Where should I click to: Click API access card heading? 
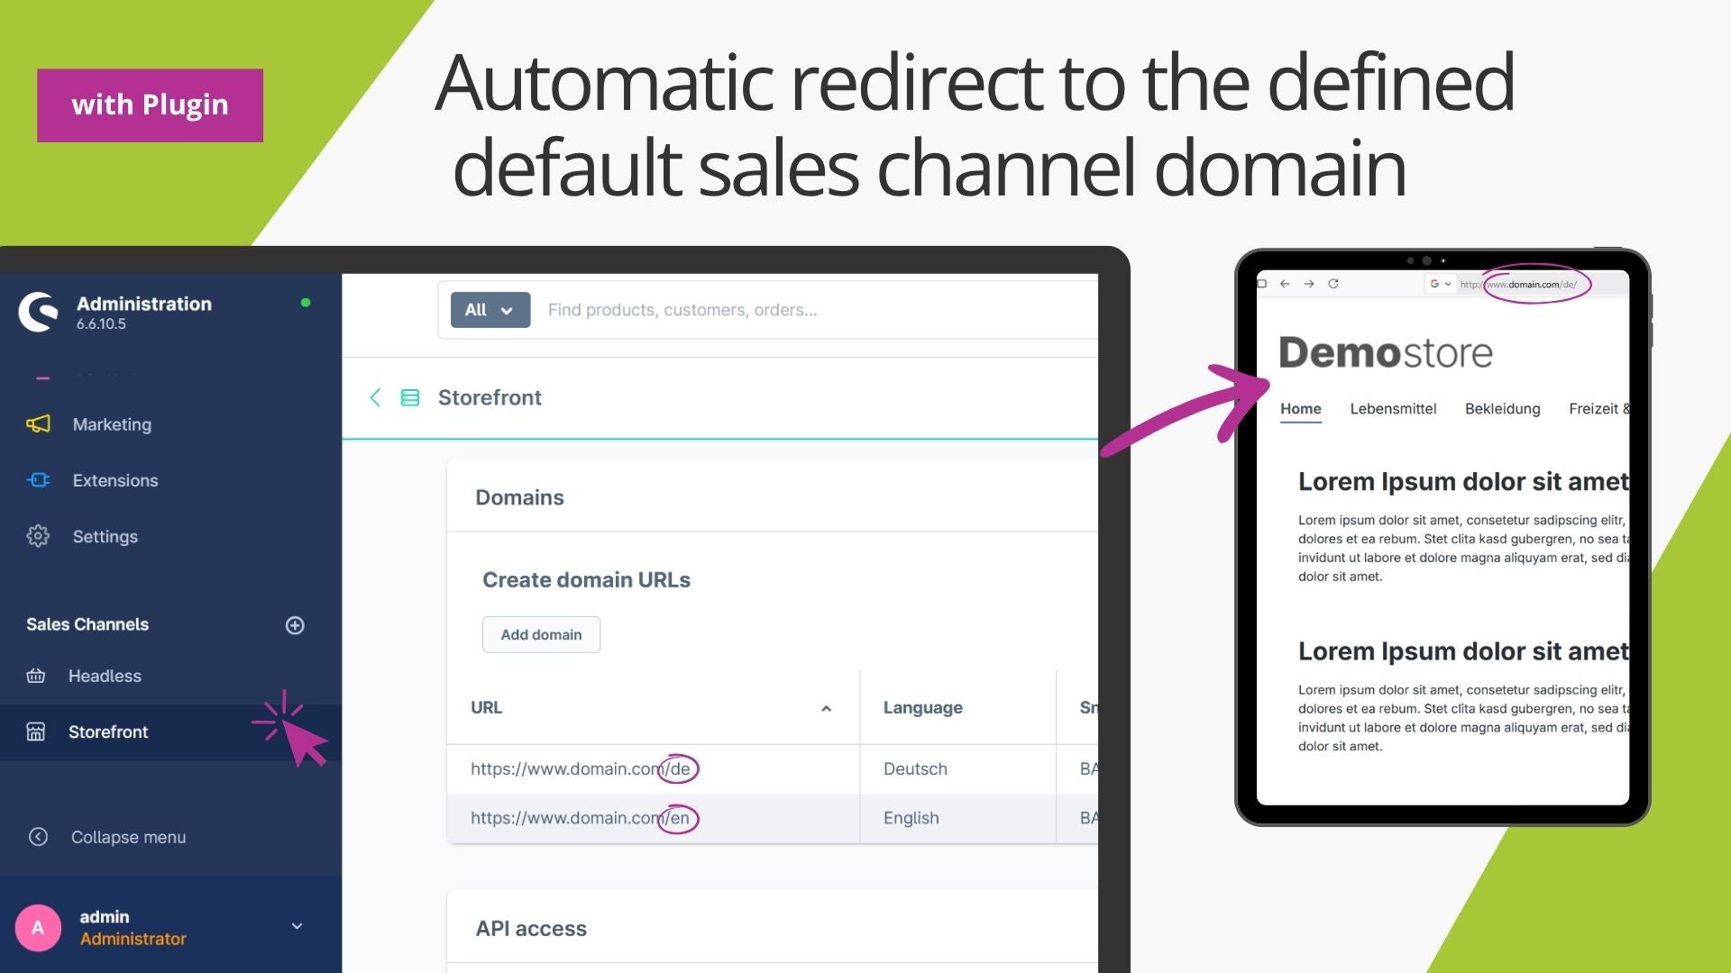pyautogui.click(x=531, y=928)
